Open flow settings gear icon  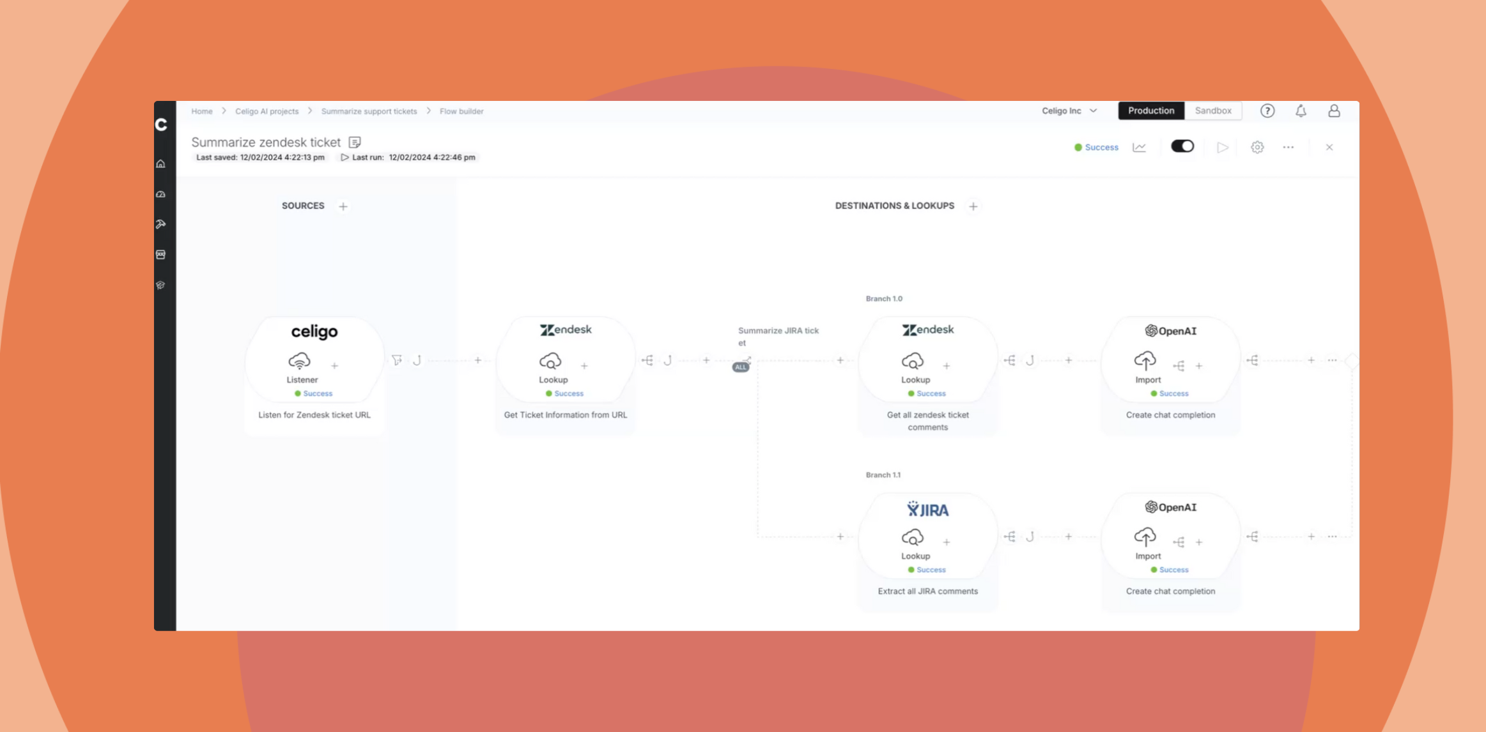point(1257,148)
